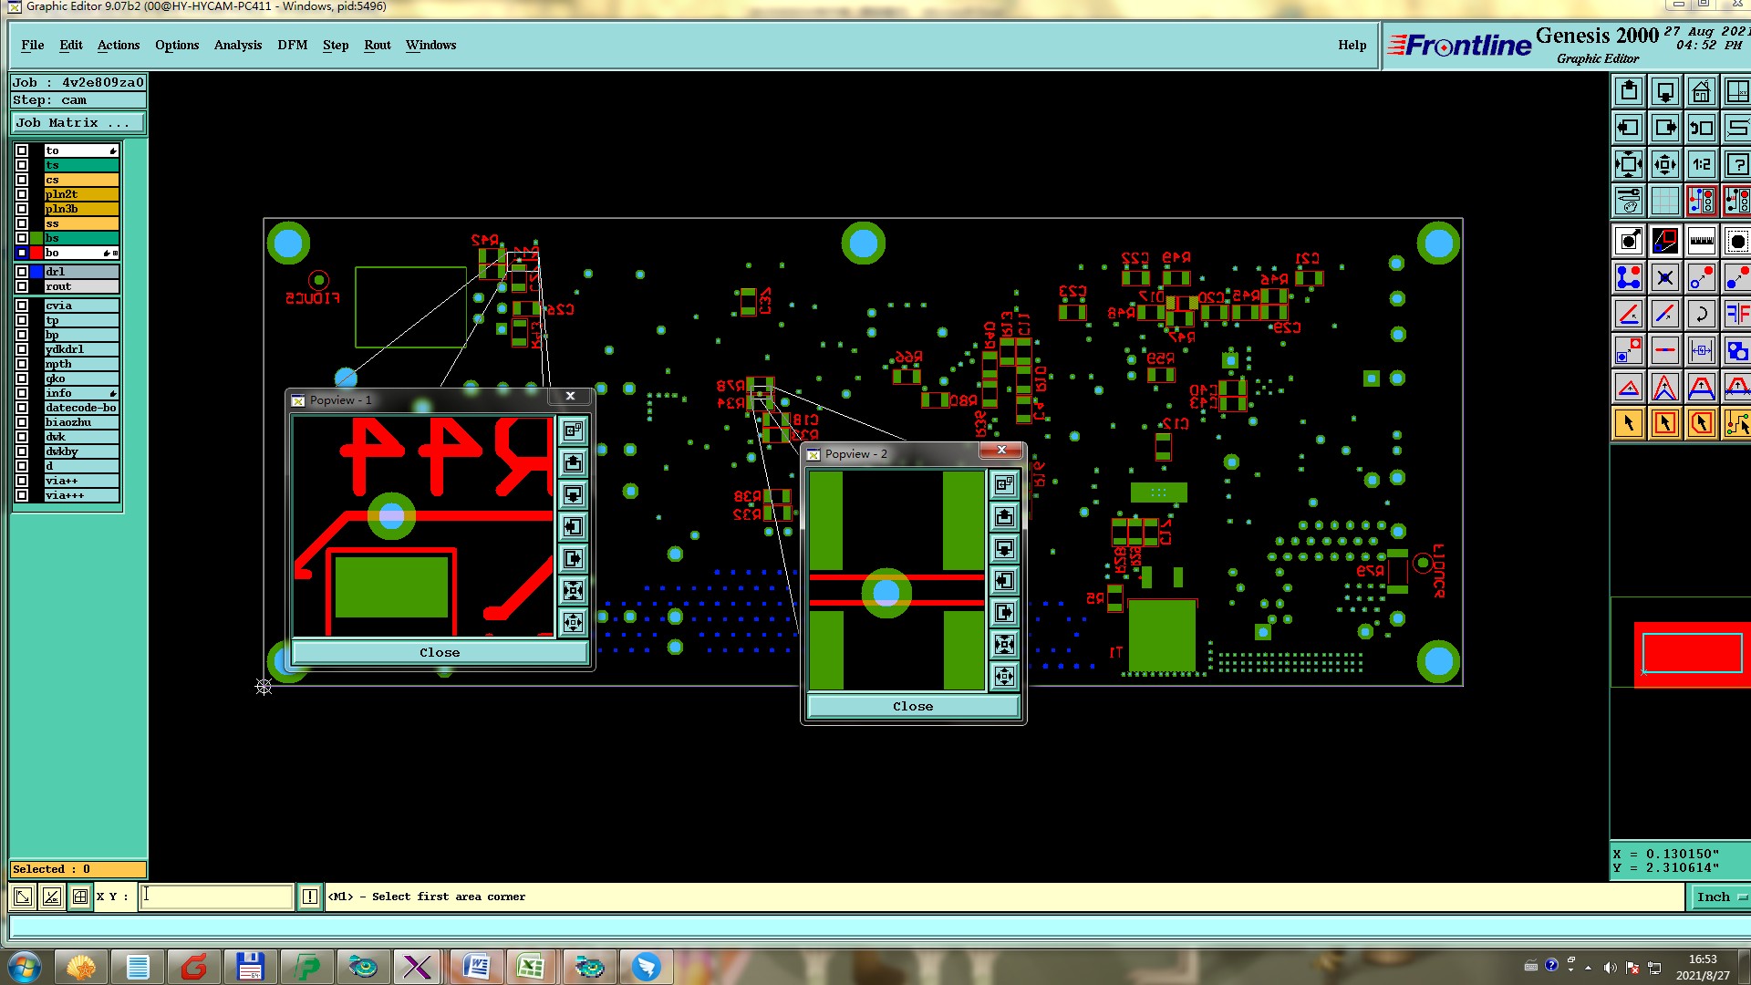Click the wrench and palette settings icon

tap(1628, 201)
